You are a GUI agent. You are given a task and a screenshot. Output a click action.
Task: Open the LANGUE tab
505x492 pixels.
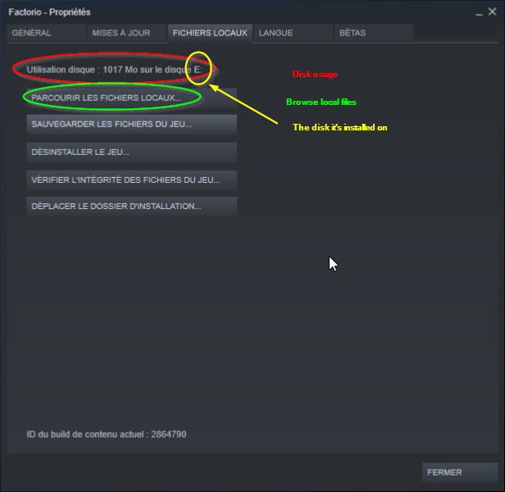(293, 33)
